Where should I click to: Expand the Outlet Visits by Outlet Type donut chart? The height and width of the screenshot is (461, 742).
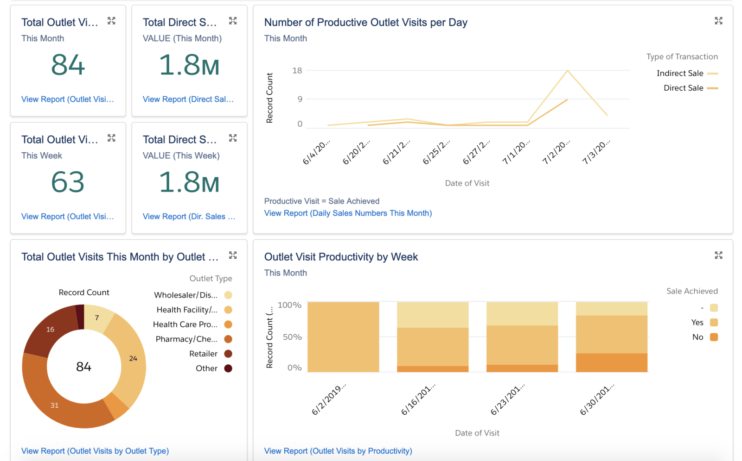click(x=233, y=255)
